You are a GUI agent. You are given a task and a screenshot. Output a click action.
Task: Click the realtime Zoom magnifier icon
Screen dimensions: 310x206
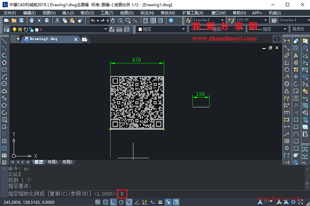point(120,20)
